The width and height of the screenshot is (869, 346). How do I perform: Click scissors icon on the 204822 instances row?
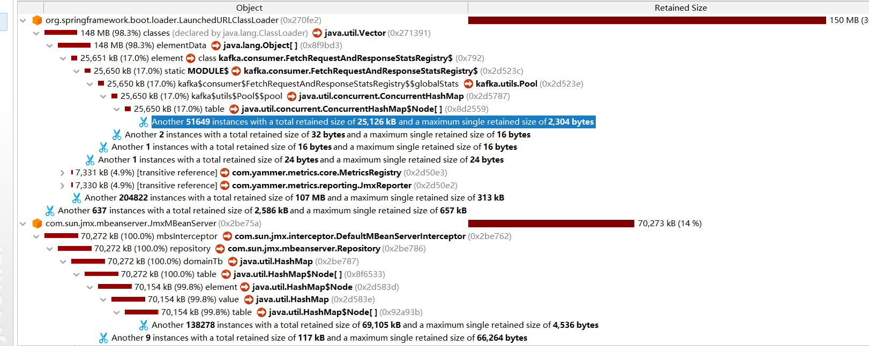point(77,198)
